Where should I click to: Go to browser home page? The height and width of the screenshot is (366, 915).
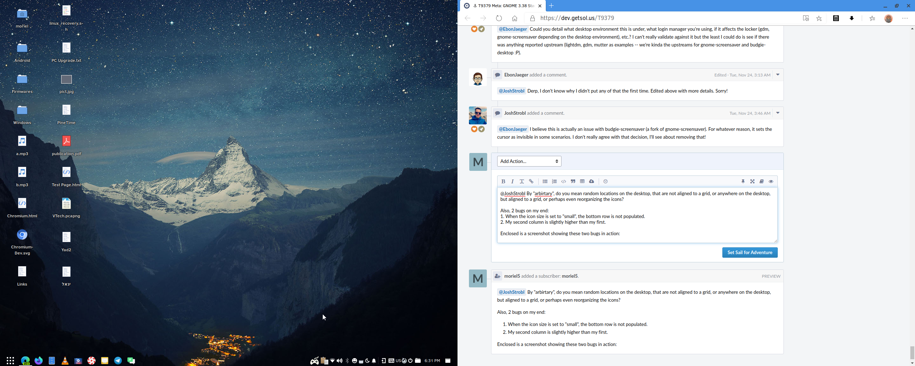(515, 18)
